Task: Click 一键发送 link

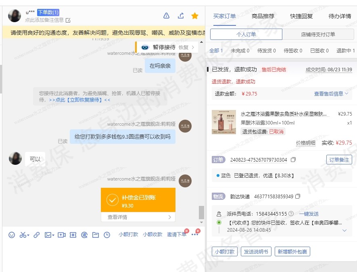Action: coord(309,214)
